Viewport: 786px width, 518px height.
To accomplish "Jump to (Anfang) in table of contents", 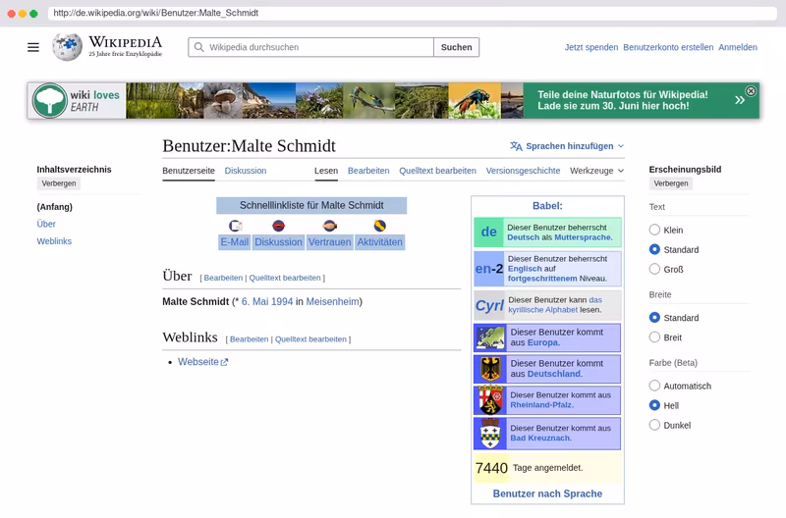I will click(55, 207).
